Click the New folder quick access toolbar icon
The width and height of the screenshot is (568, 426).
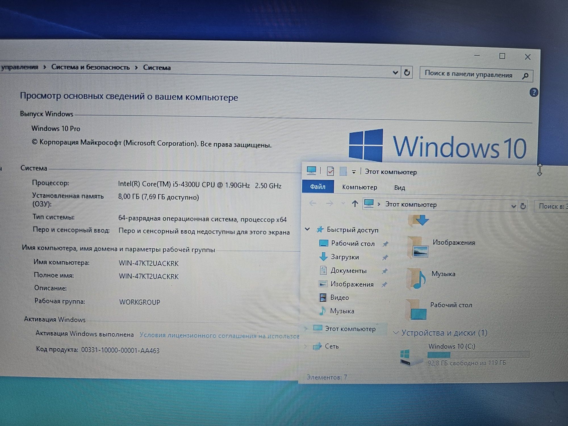(x=343, y=171)
